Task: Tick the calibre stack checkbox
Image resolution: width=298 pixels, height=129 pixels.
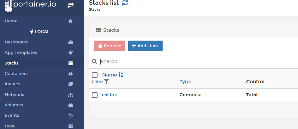Action: [x=95, y=95]
